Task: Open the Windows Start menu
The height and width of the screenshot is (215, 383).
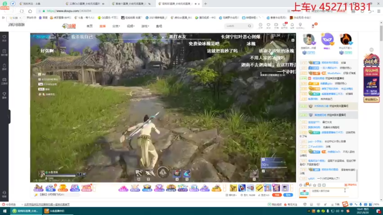Action: pyautogui.click(x=4, y=211)
